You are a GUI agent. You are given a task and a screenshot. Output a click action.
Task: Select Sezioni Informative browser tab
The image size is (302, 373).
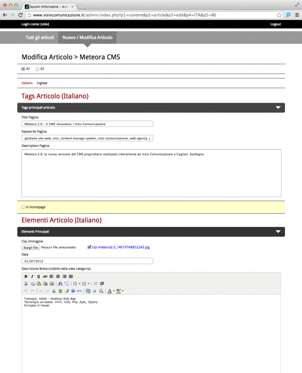pos(49,7)
